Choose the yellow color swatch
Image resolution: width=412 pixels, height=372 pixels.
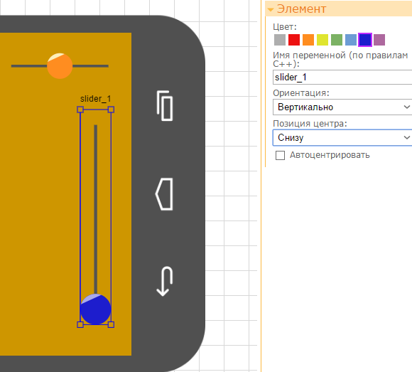322,40
